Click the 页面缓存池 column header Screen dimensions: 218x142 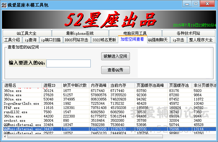pos(179,85)
